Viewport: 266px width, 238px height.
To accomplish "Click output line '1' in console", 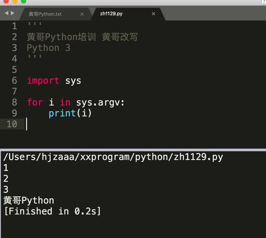I will coord(6,168).
